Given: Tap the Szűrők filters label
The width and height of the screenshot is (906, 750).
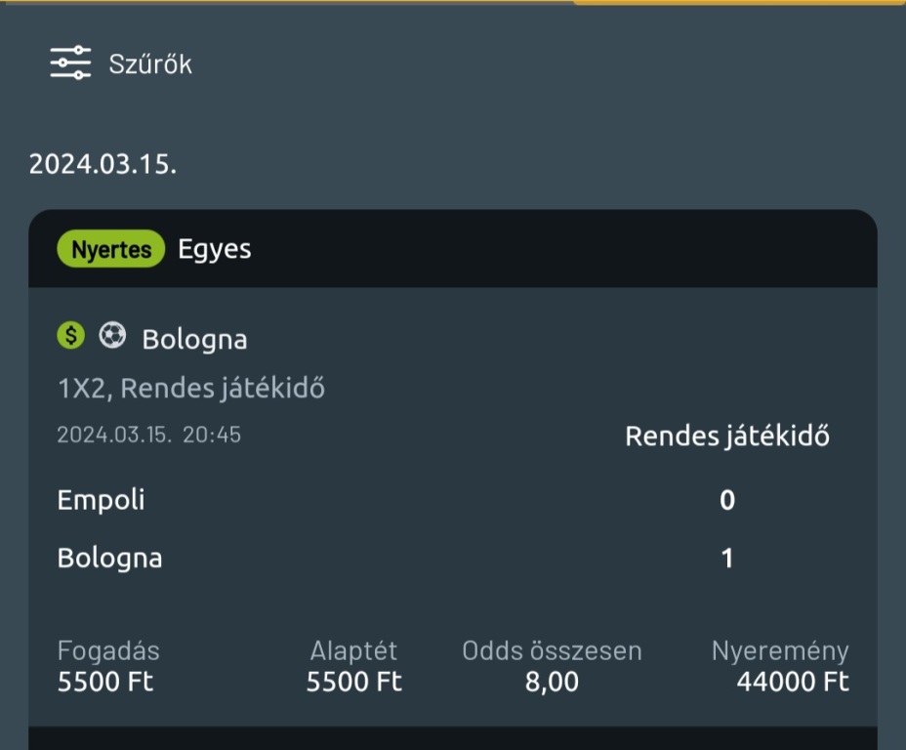Looking at the screenshot, I should 150,64.
